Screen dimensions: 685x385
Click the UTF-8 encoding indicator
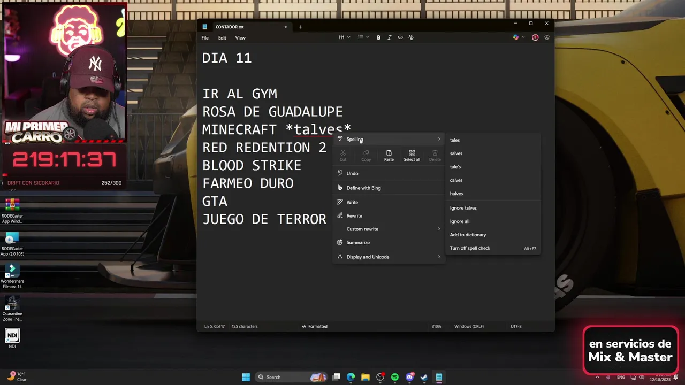516,326
